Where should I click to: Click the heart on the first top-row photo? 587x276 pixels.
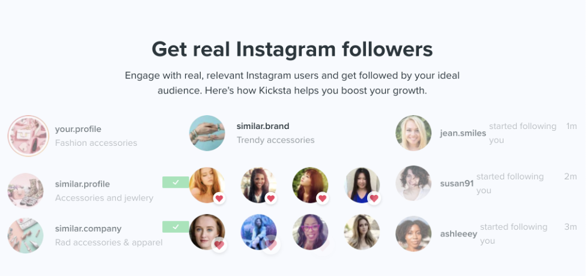(219, 198)
